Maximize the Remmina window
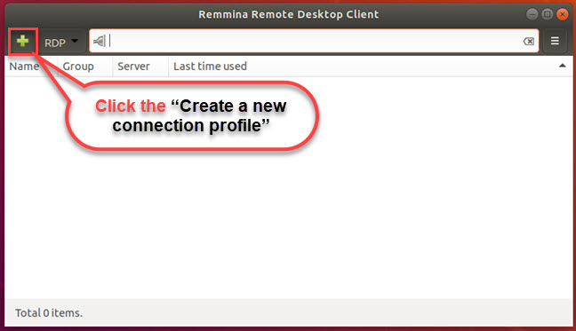This screenshot has height=331, width=576. pos(547,14)
